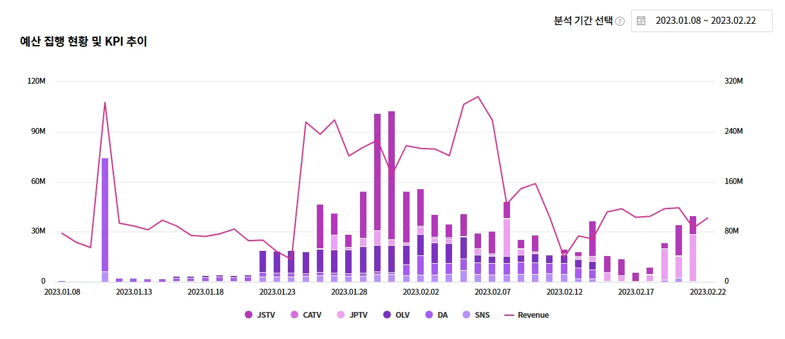Click the tallest stacked bar near 2023.01.31
Image resolution: width=785 pixels, height=339 pixels.
pyautogui.click(x=392, y=196)
